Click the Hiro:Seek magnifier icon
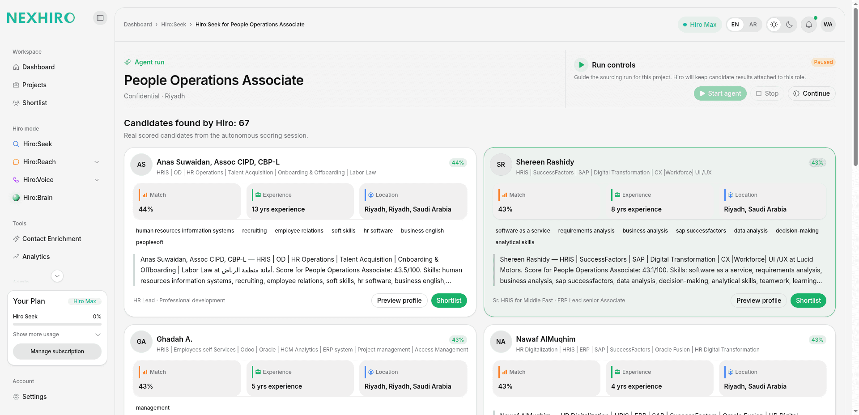Screen dimensions: 859x415 pos(16,144)
